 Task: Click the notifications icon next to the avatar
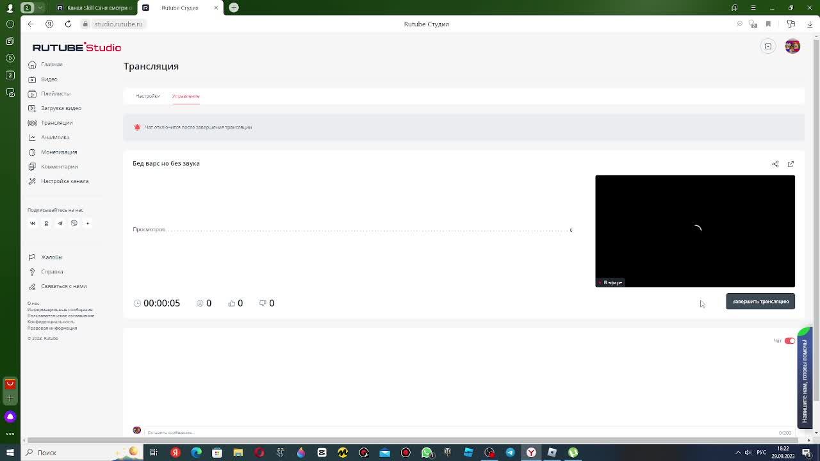click(x=768, y=46)
